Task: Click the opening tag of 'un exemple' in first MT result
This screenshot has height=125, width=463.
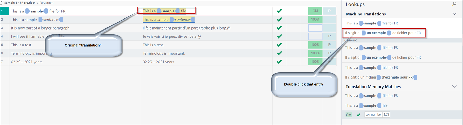Action: 364,33
